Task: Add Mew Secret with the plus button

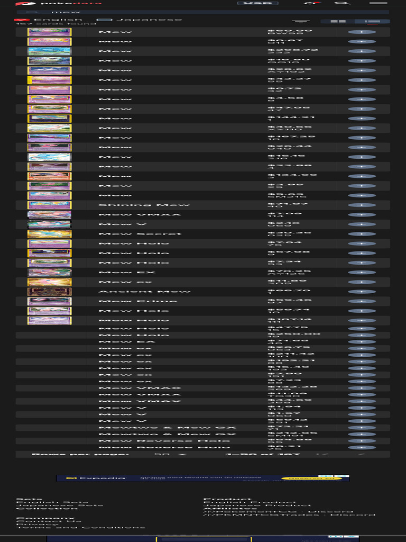Action: point(362,234)
